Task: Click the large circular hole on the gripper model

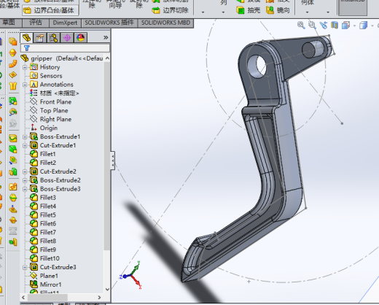Action: [x=257, y=66]
